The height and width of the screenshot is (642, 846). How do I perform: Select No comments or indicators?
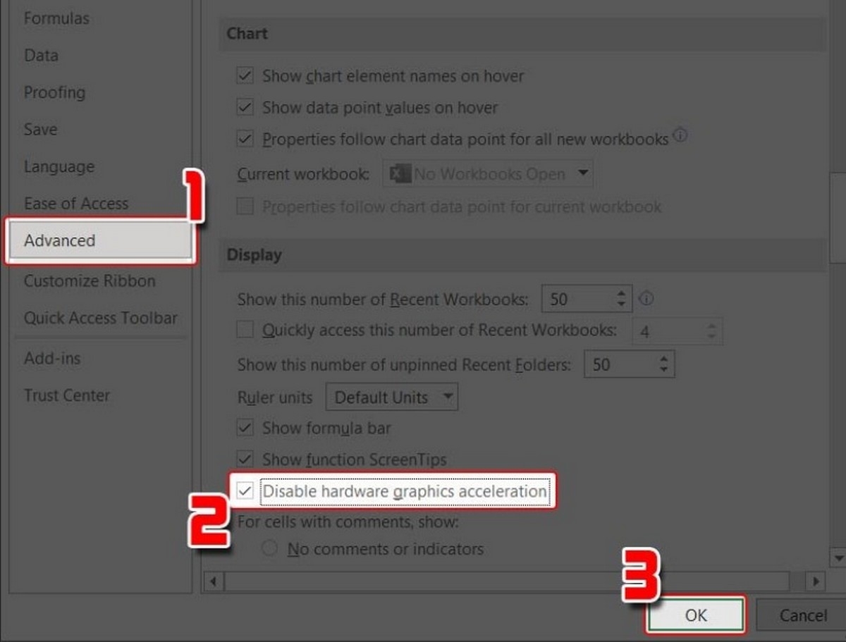click(x=269, y=548)
